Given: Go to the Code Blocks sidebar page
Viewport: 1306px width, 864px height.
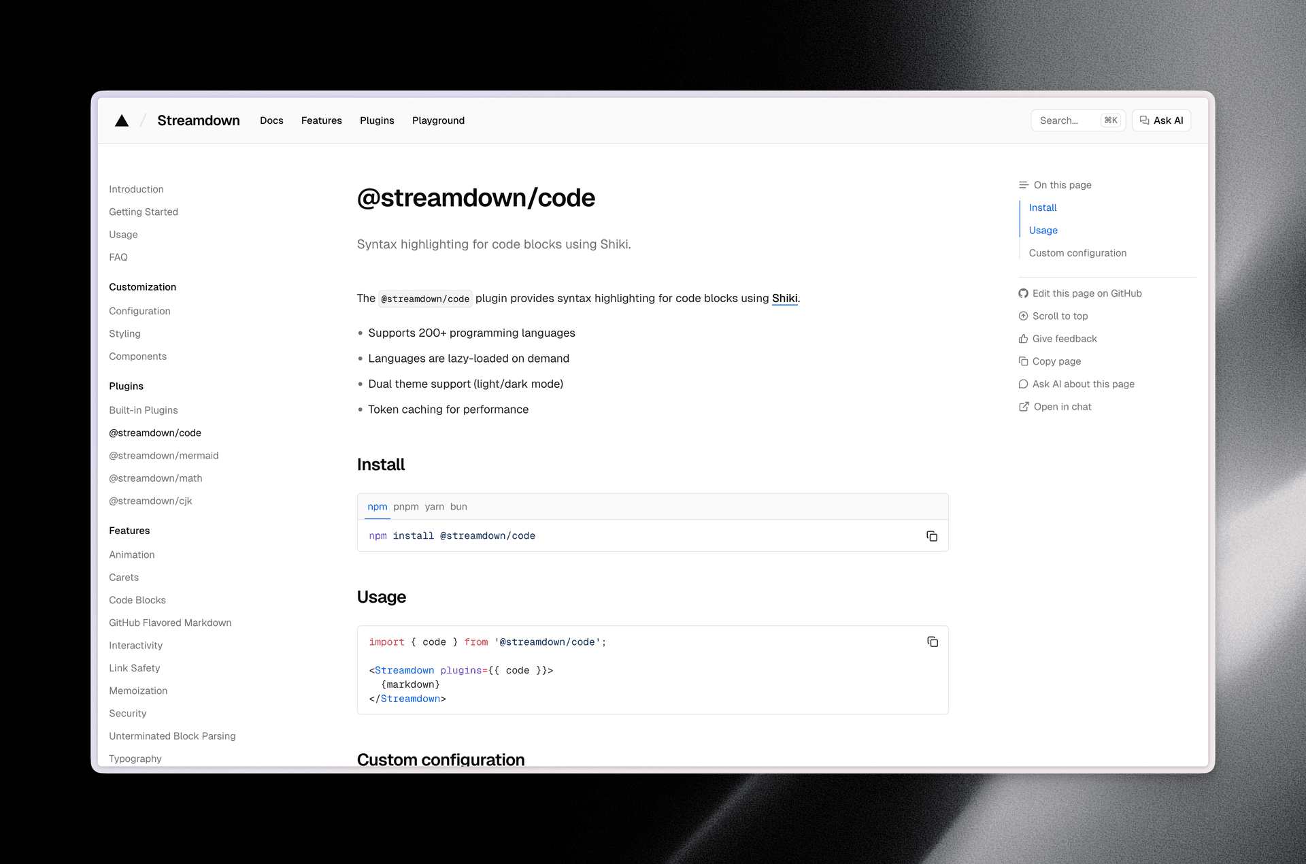Looking at the screenshot, I should [137, 600].
